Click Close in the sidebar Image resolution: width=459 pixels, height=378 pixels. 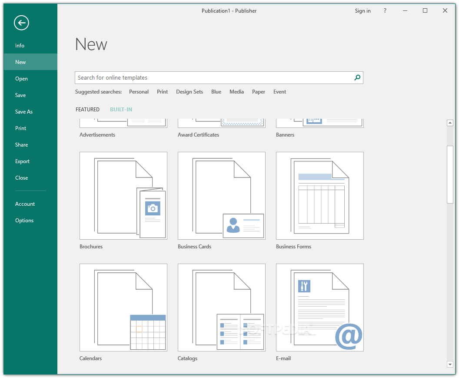tap(30, 178)
